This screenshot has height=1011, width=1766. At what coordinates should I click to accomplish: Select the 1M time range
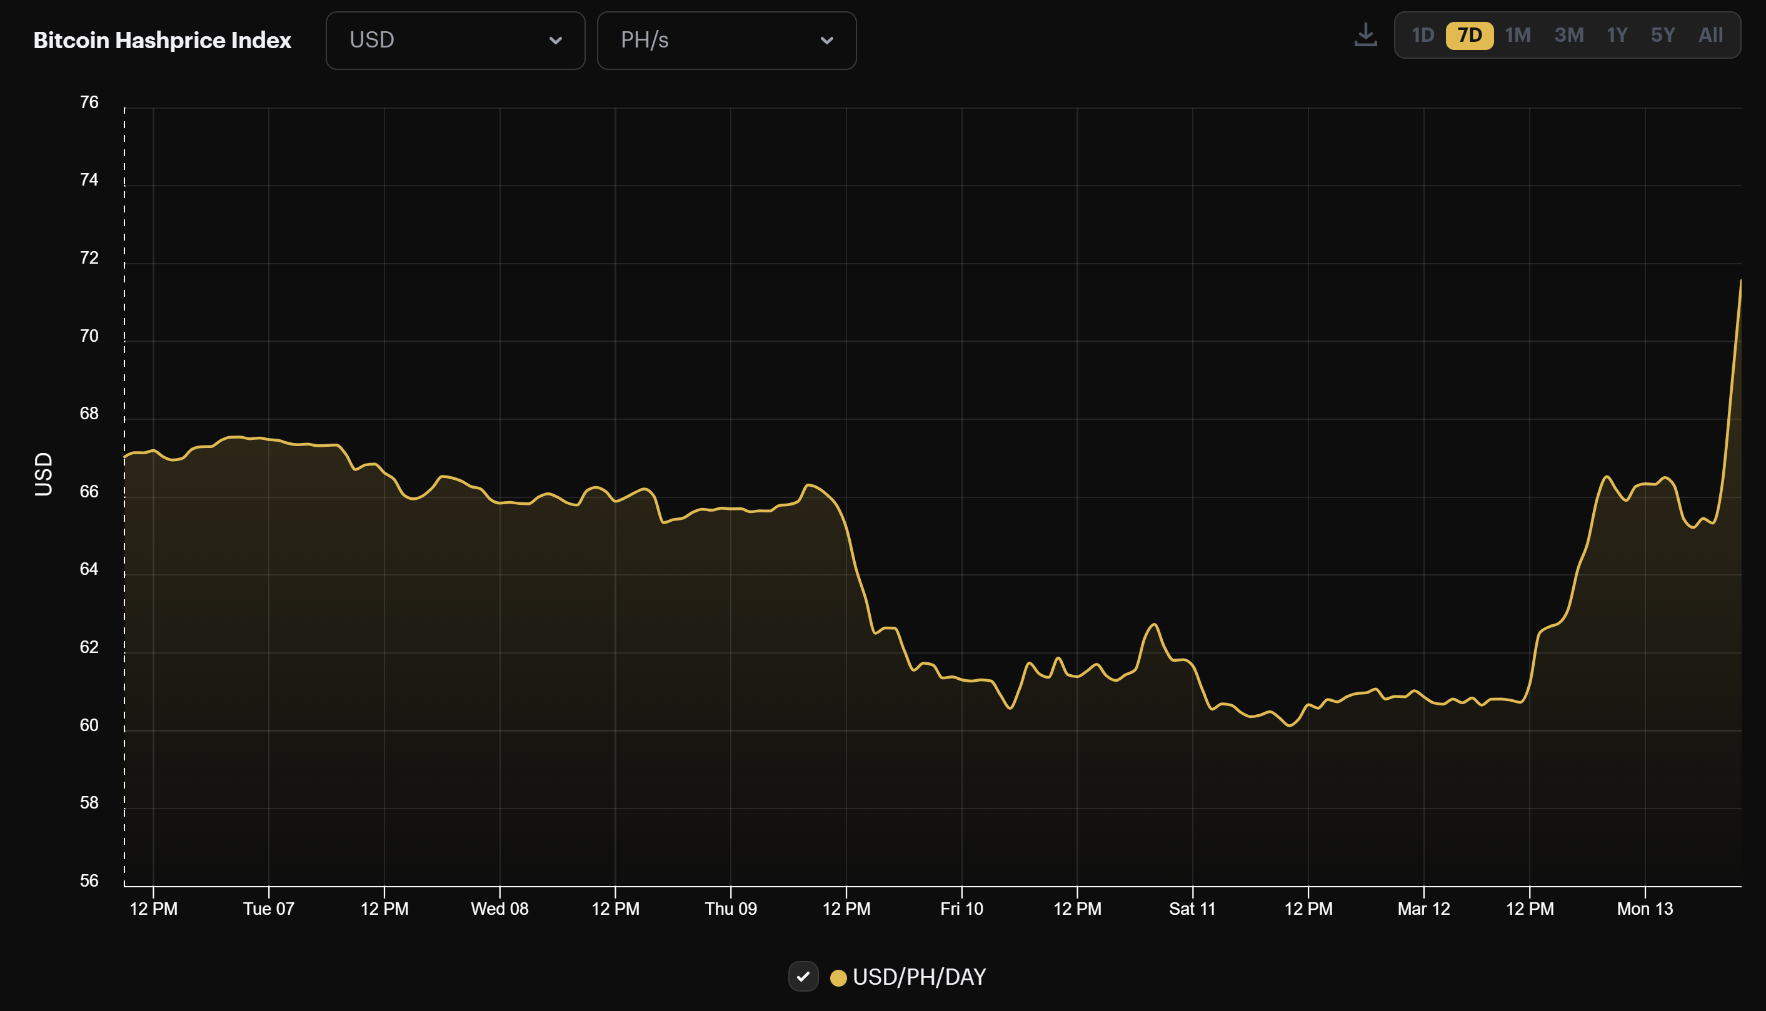[x=1517, y=36]
